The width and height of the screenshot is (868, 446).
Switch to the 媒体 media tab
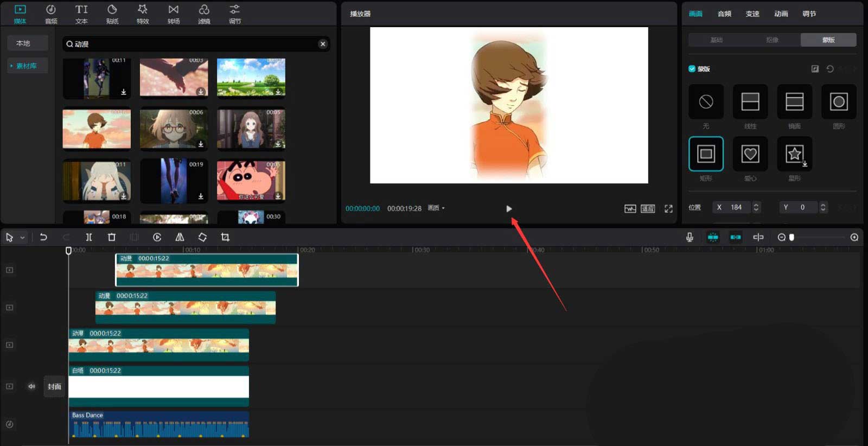[20, 14]
